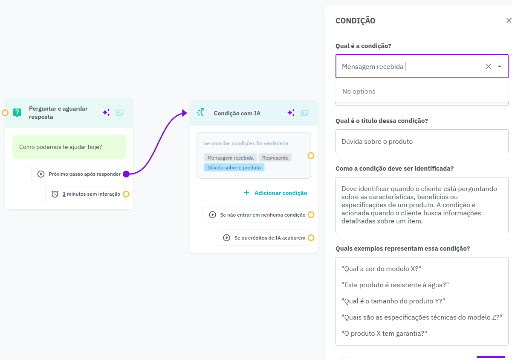Click 'Adicionar condição' link
512x360 pixels.
[x=275, y=193]
